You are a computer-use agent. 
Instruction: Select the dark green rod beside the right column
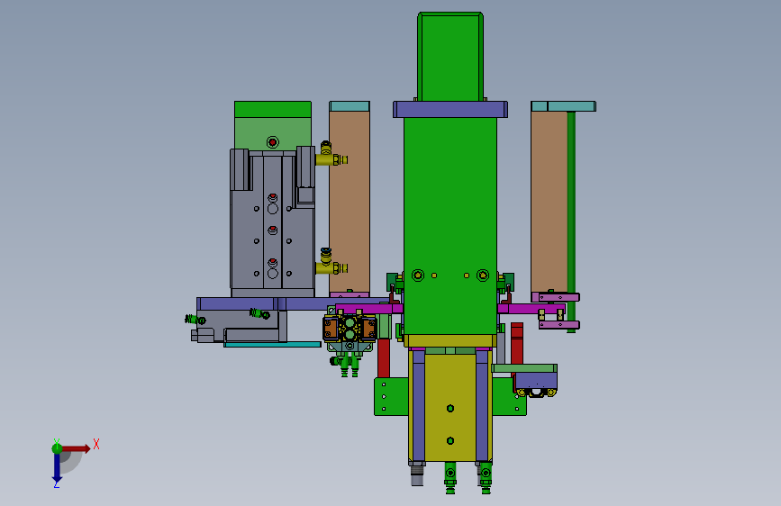click(x=571, y=221)
